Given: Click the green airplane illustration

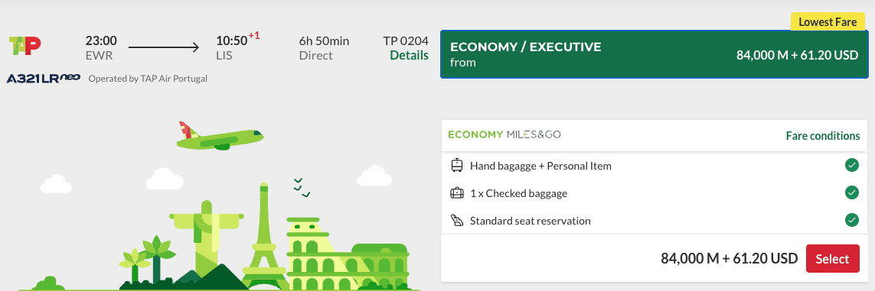Looking at the screenshot, I should click(x=220, y=136).
